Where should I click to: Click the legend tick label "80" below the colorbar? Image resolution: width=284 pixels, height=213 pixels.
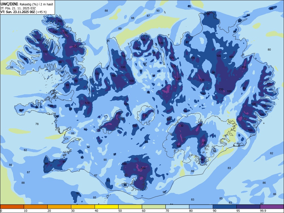click(191, 211)
